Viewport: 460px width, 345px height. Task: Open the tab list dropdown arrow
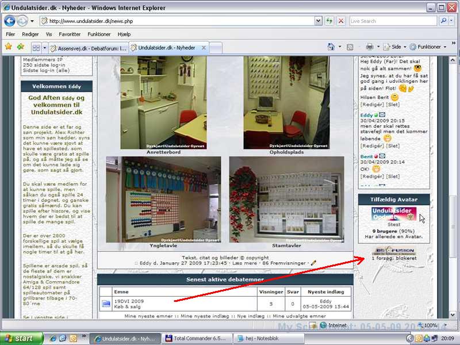(x=45, y=48)
